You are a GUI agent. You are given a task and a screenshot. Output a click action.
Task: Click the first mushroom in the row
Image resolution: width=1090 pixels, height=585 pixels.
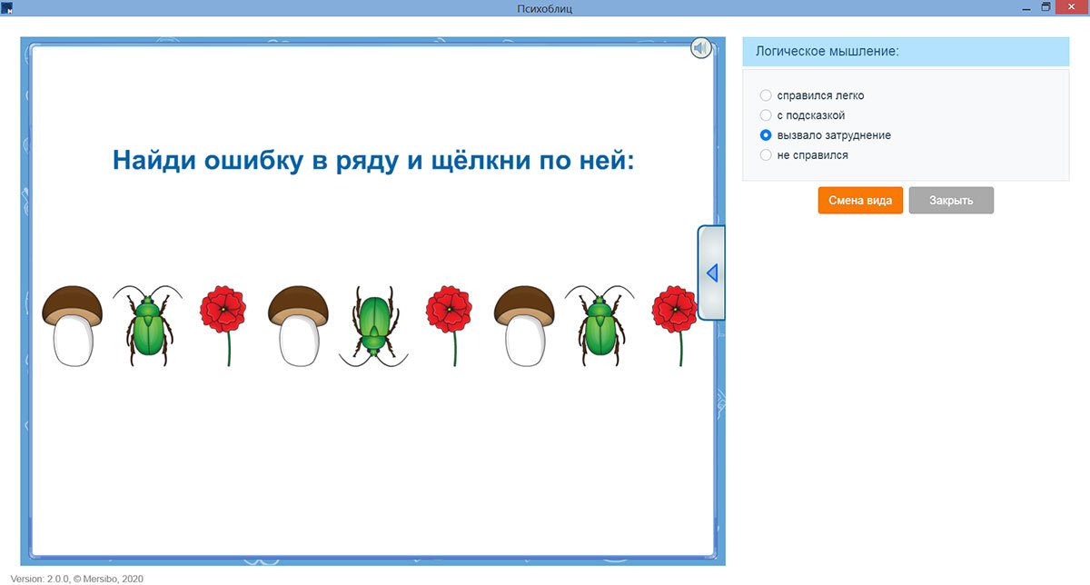(73, 325)
